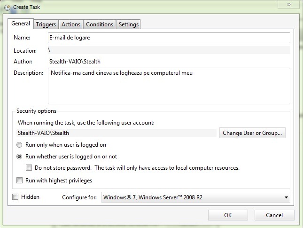Enable Do not store password checkbox

click(x=29, y=168)
